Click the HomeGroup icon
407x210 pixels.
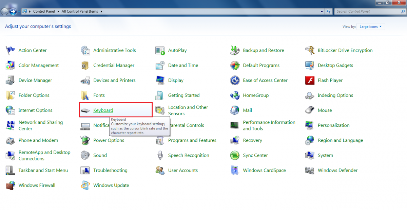(x=235, y=95)
